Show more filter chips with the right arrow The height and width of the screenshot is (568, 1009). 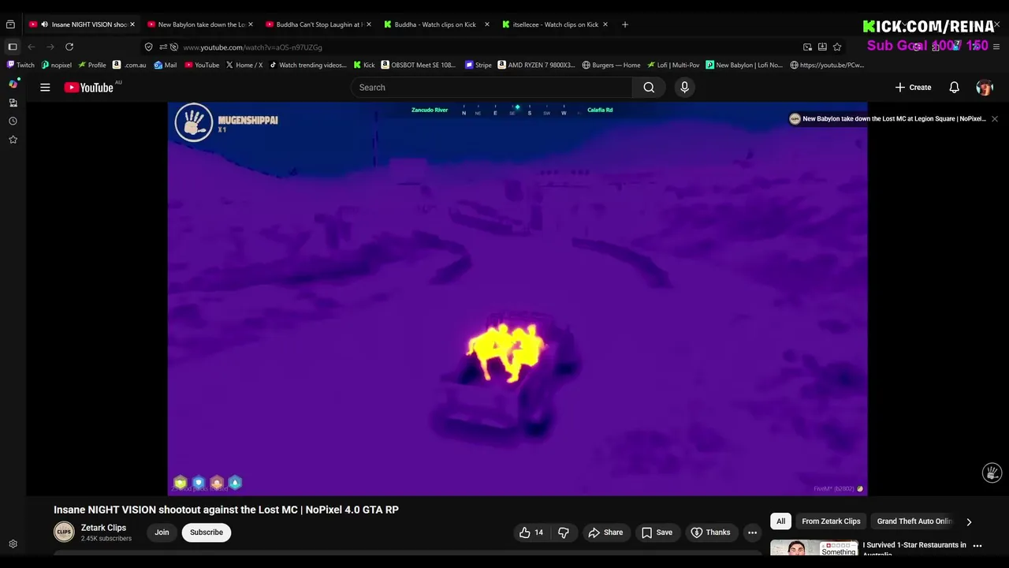[969, 521]
